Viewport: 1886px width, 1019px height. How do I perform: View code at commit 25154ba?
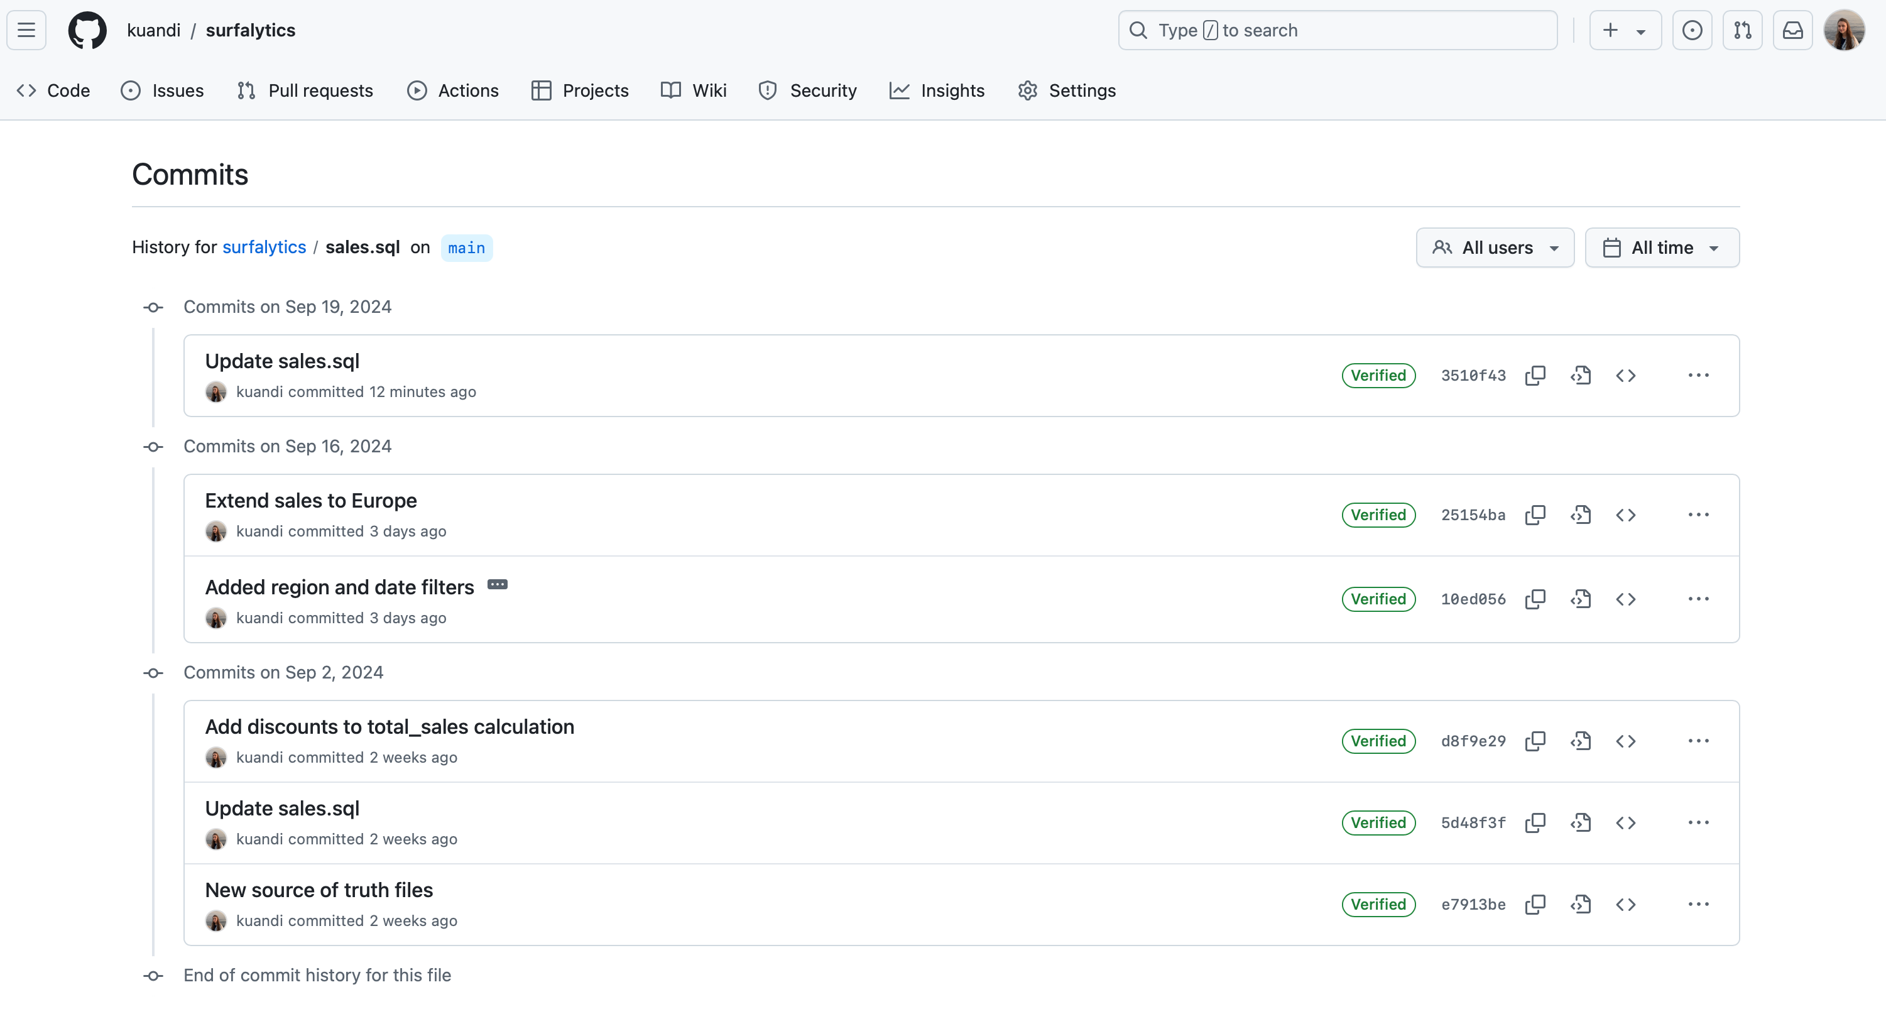click(x=1581, y=515)
